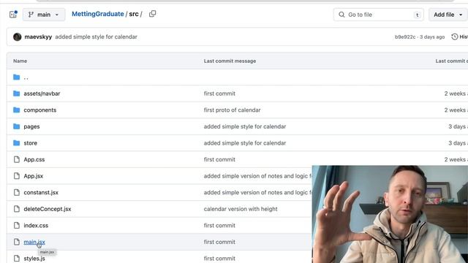The width and height of the screenshot is (468, 263).
Task: Click the file icon next to index.css
Action: (17, 226)
